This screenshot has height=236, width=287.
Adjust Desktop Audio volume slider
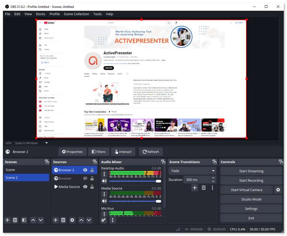(x=135, y=181)
